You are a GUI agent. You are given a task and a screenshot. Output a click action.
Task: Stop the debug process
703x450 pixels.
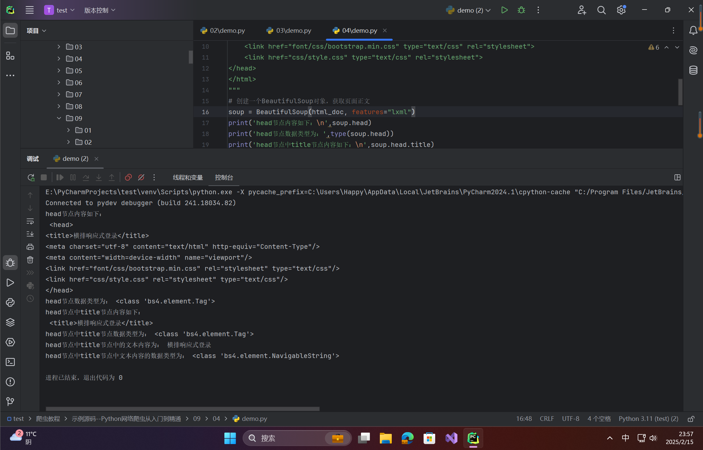[44, 177]
